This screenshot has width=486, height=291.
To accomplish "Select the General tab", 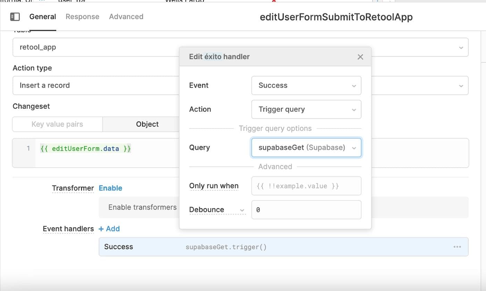I will pyautogui.click(x=42, y=17).
